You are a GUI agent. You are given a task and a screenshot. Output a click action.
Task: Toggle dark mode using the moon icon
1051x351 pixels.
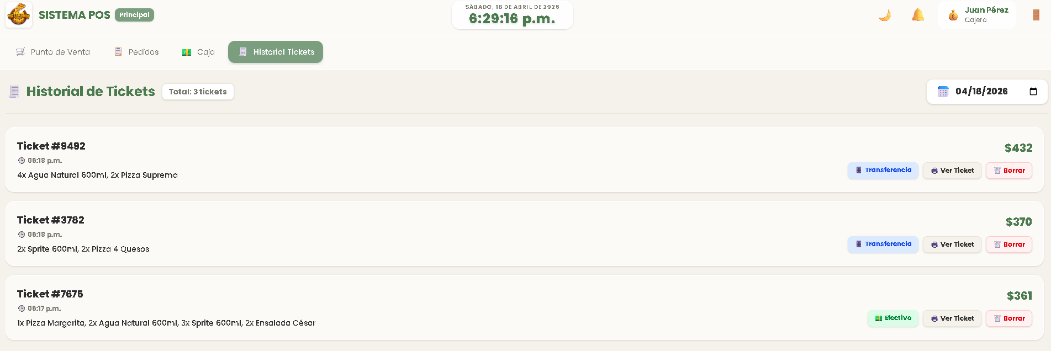coord(884,15)
